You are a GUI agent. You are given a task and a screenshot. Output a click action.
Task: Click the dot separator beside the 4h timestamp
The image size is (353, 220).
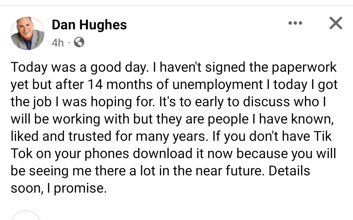[69, 42]
